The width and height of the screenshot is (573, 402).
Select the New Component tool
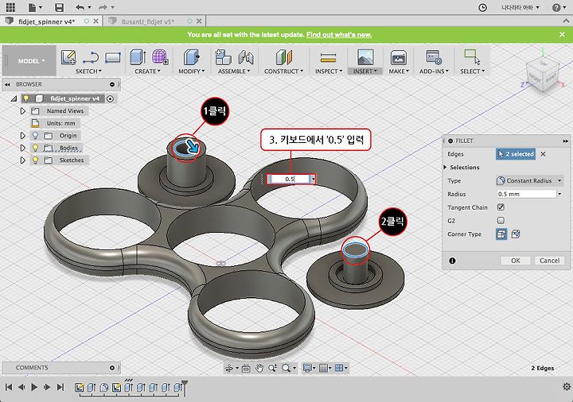click(x=223, y=57)
